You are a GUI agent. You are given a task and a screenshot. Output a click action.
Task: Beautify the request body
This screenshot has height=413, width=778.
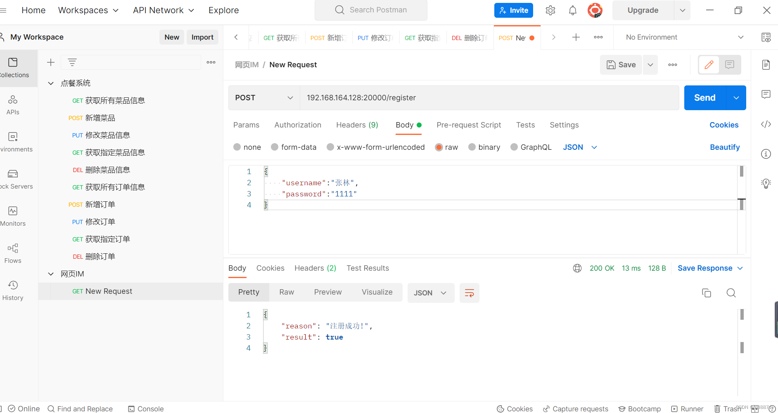click(725, 147)
